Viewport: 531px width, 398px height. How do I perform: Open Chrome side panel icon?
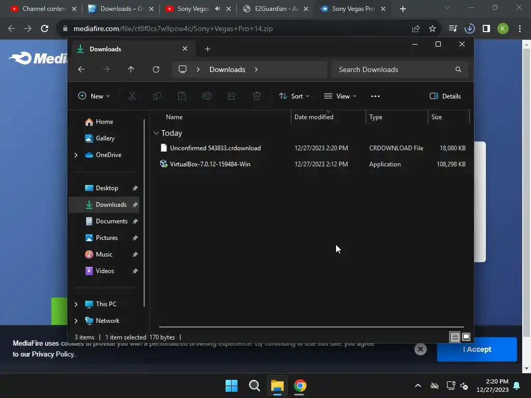tap(486, 29)
